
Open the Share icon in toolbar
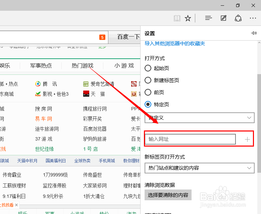(x=238, y=18)
